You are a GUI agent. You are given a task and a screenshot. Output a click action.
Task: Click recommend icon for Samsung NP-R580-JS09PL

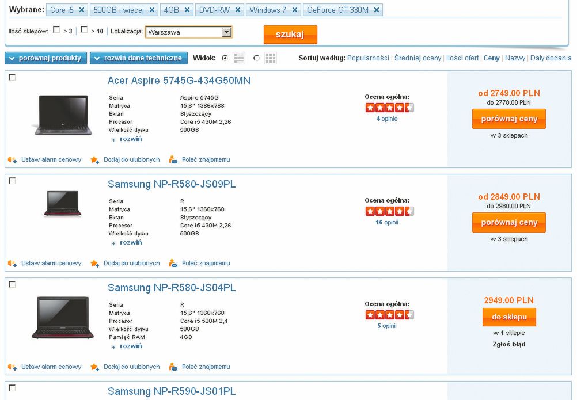173,264
